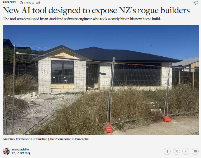Image resolution: width=201 pixels, height=158 pixels.
Task: Open comments via the speech bubble icon
Action: click(196, 3)
